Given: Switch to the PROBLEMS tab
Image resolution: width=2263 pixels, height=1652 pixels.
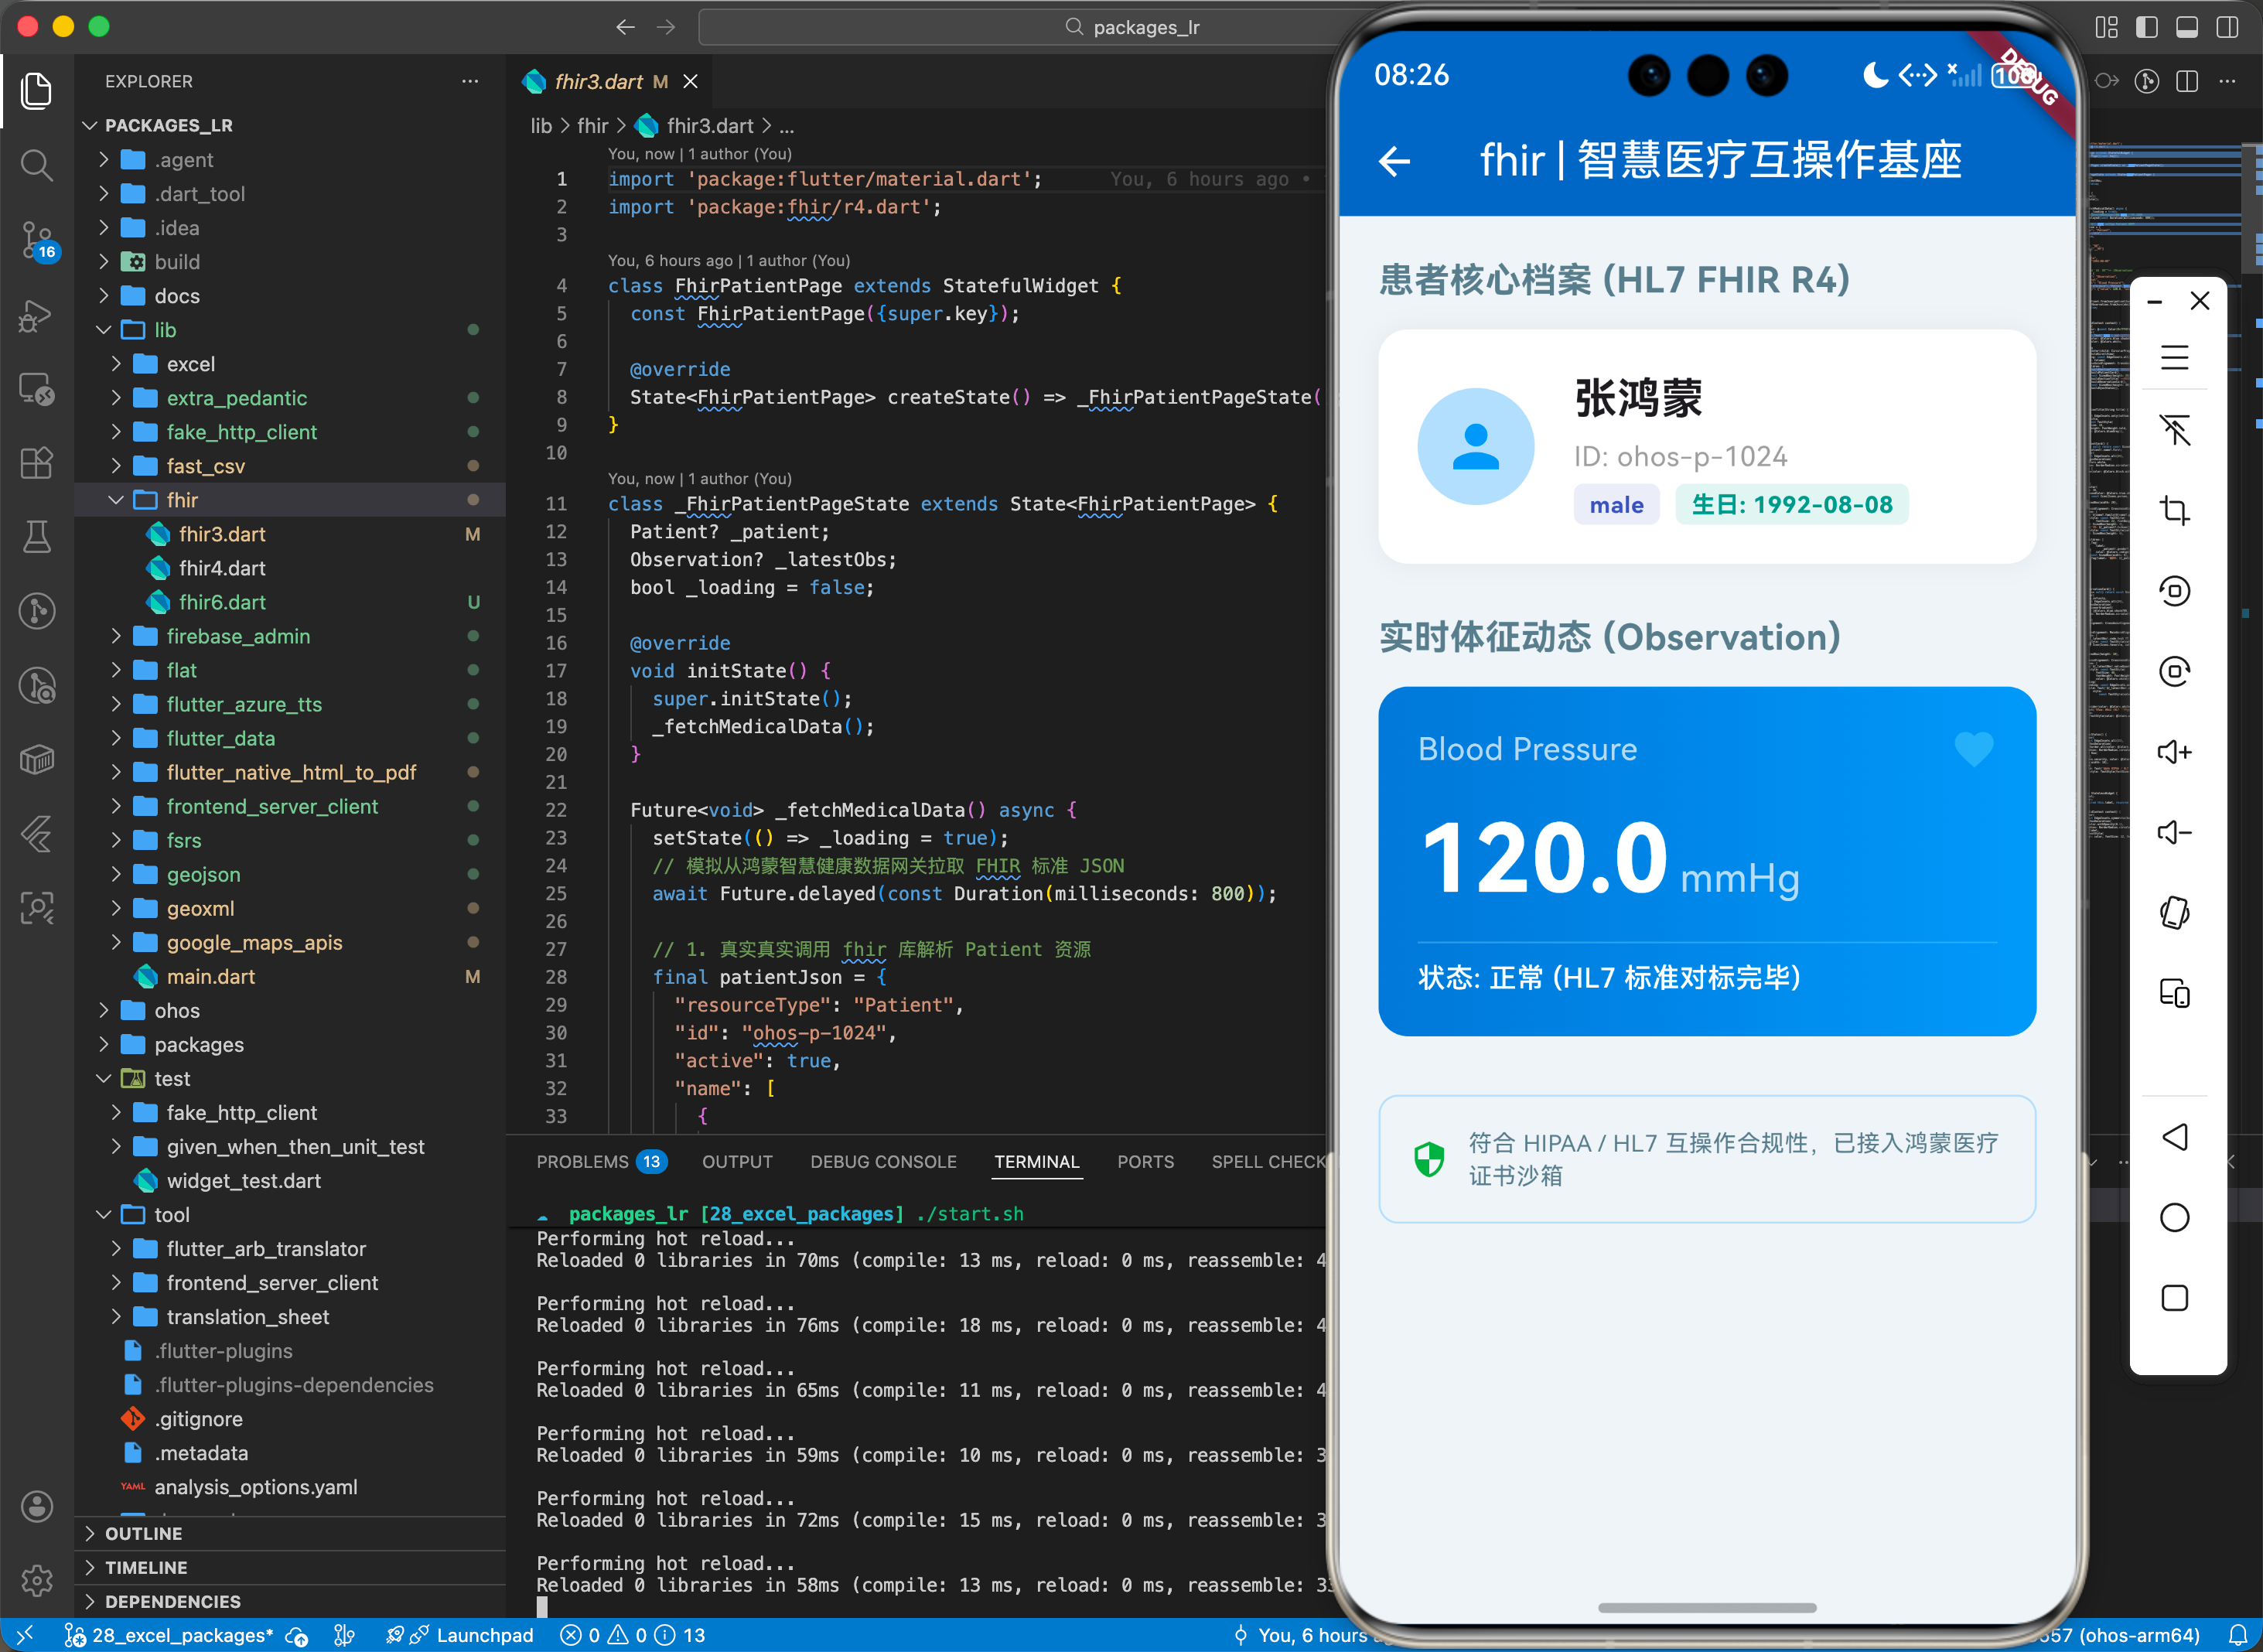Looking at the screenshot, I should click(x=583, y=1162).
